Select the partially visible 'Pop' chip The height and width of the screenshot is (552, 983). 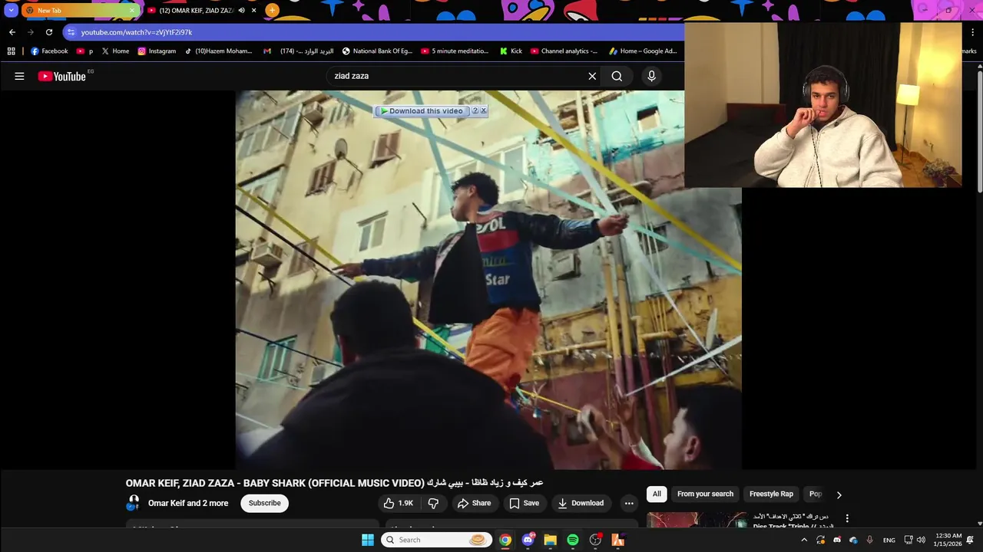815,494
